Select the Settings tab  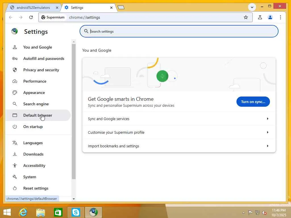tap(89, 8)
